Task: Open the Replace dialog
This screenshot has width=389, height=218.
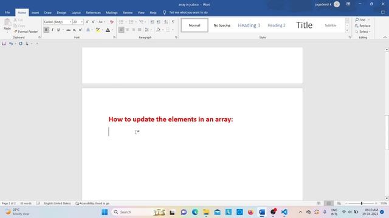Action: [x=363, y=25]
